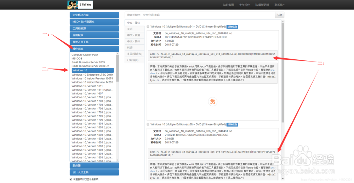
Task: Expand the 工具和资源 panel
Action: (x=95, y=28)
